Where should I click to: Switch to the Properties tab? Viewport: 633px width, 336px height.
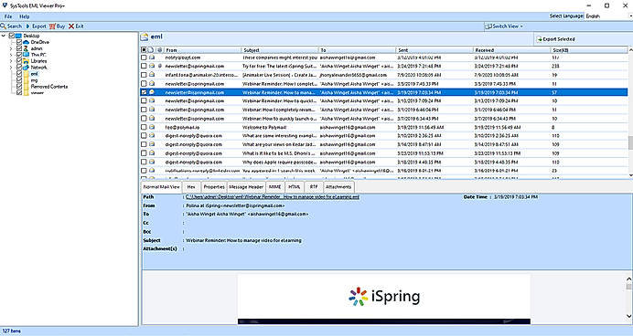click(213, 187)
